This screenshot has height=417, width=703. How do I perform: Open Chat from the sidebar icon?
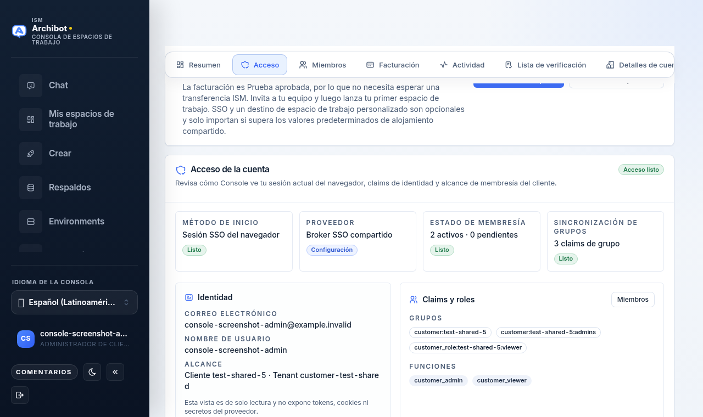pyautogui.click(x=31, y=86)
